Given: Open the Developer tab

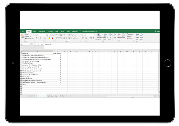Looking at the screenshot, I should pyautogui.click(x=75, y=31).
